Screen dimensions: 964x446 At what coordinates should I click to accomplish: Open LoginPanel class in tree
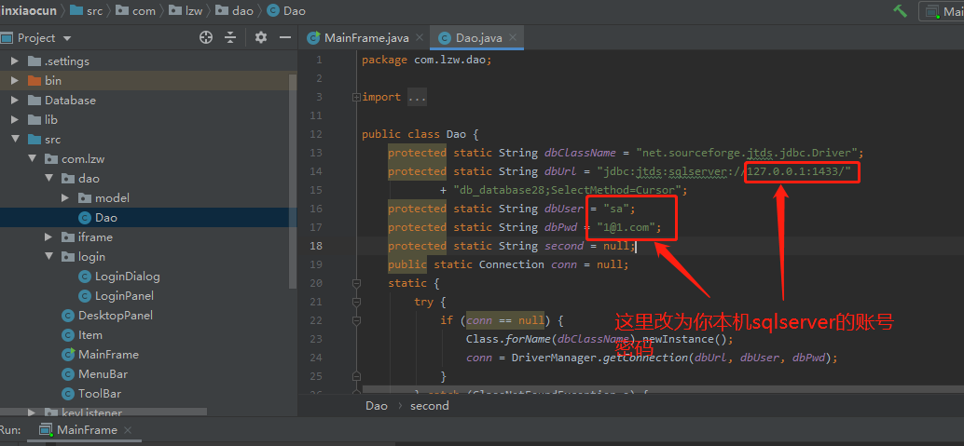coord(124,296)
